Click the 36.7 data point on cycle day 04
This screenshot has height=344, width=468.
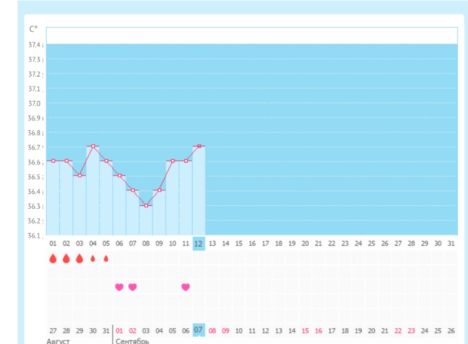[93, 146]
